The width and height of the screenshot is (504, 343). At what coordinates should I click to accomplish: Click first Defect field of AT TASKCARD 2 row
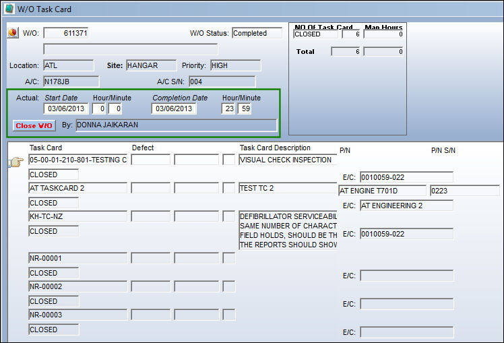(x=151, y=188)
